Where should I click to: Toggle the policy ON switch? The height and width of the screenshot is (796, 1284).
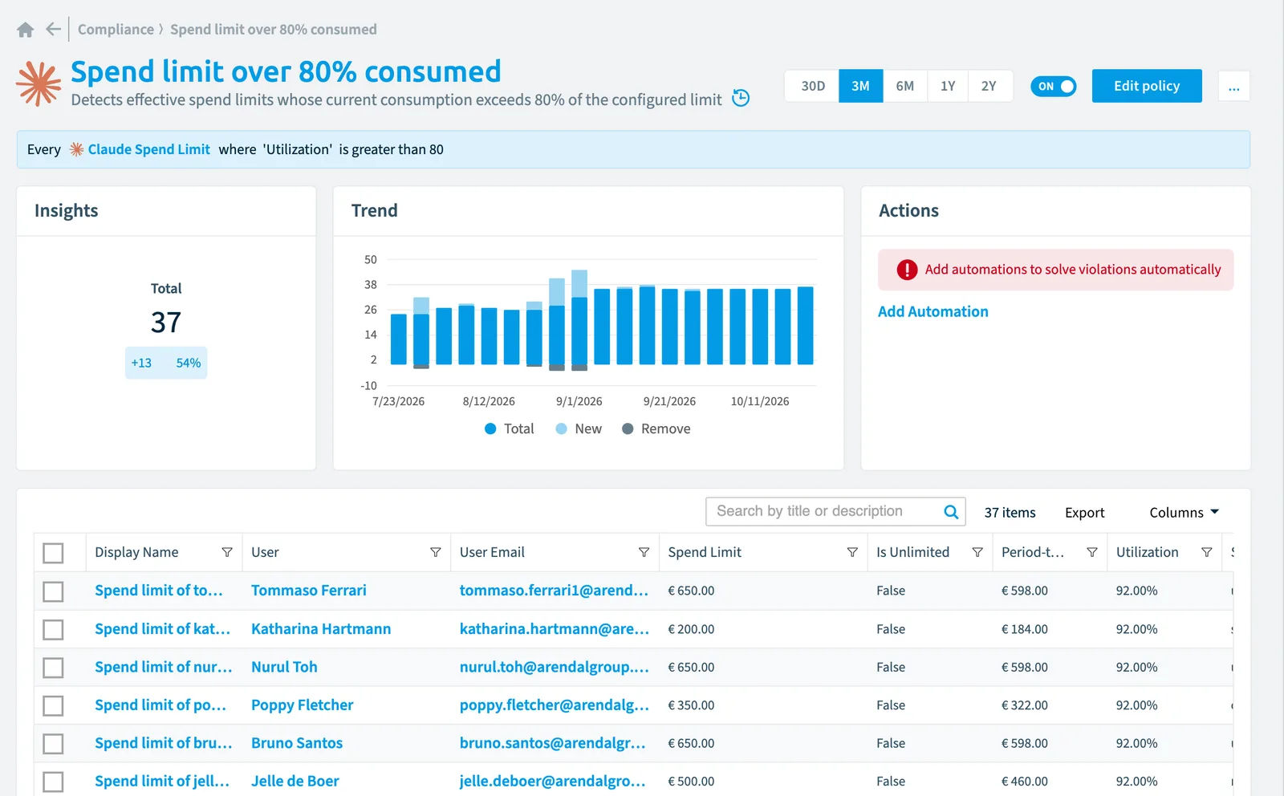pos(1053,87)
